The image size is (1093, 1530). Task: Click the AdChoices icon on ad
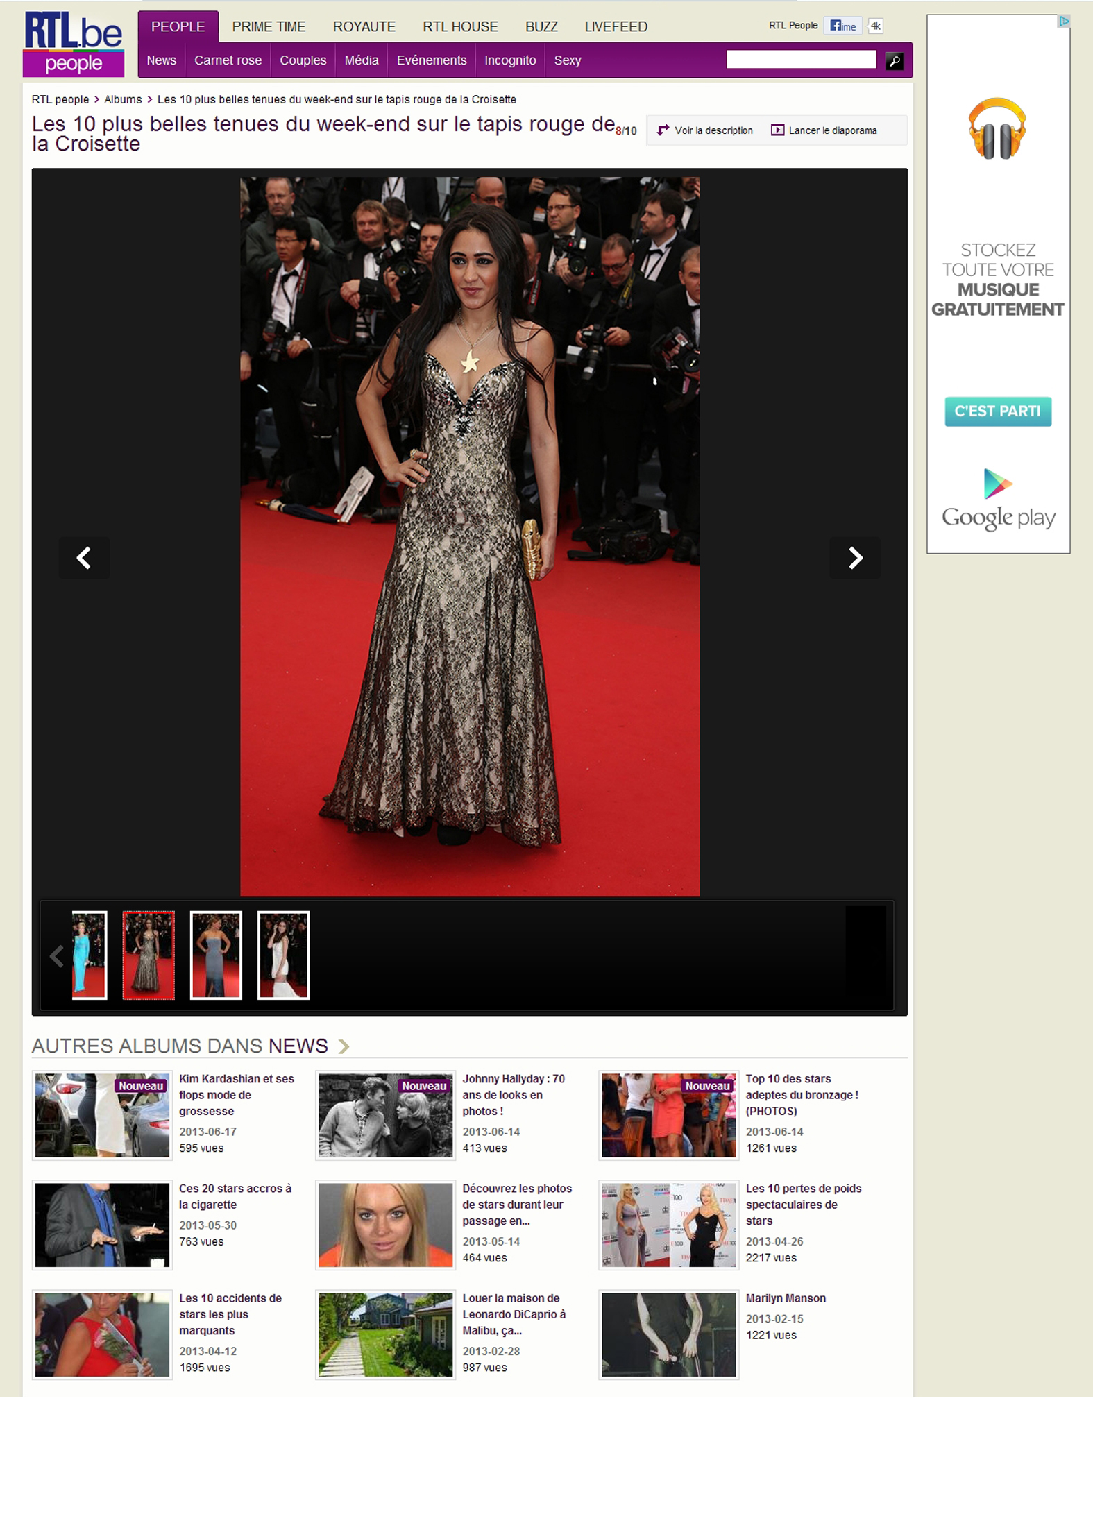(x=1063, y=22)
